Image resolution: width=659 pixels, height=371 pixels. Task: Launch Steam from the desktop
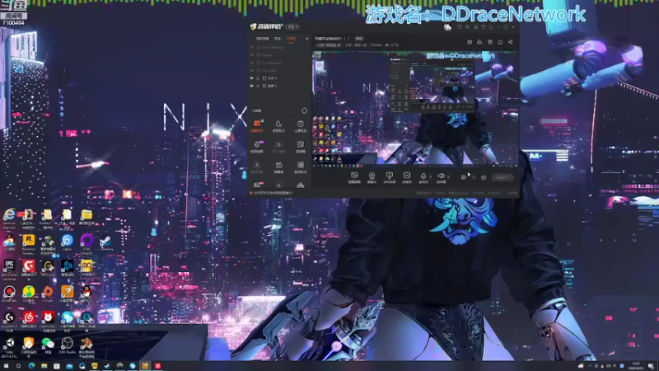[106, 241]
